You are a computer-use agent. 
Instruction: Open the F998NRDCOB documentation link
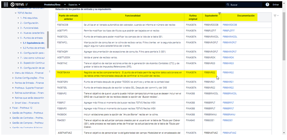pyautogui.click(x=230, y=25)
